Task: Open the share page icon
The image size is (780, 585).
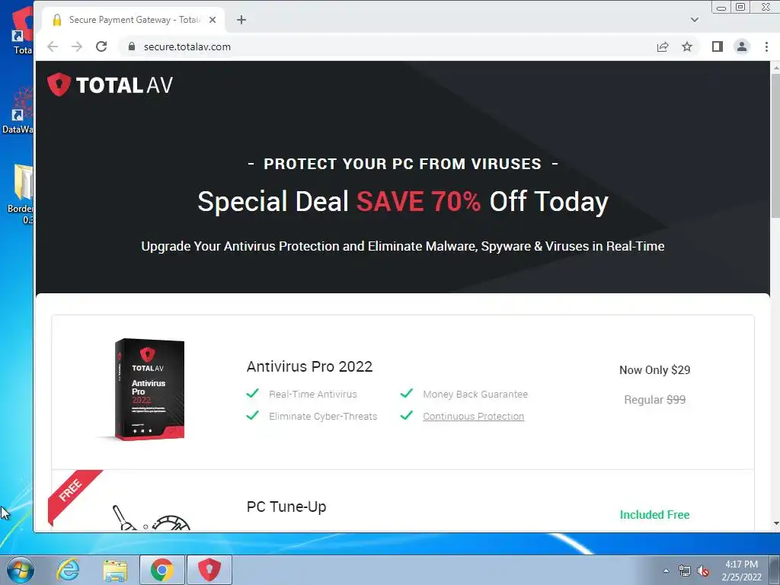Action: pos(662,46)
